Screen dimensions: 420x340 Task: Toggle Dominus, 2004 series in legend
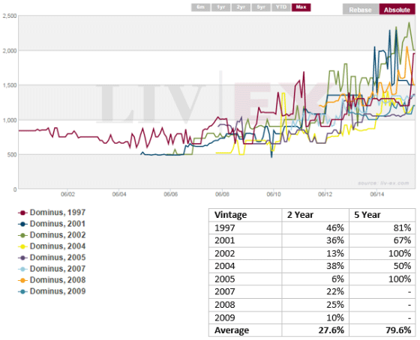pyautogui.click(x=52, y=246)
